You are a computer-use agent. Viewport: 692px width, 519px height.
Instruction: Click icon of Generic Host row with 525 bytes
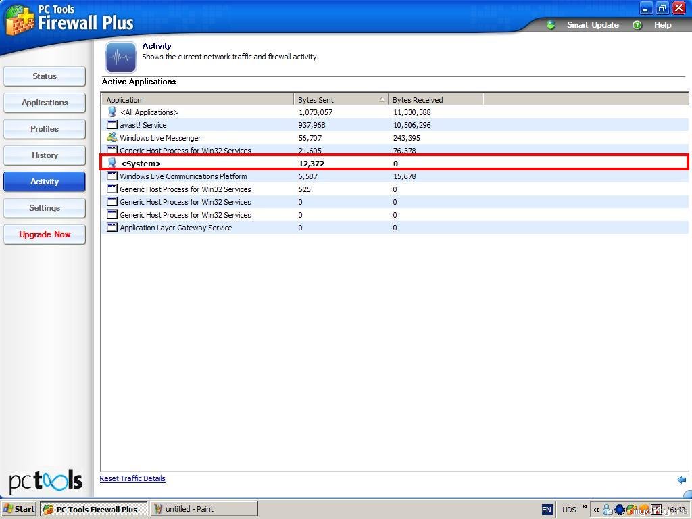[x=112, y=189]
